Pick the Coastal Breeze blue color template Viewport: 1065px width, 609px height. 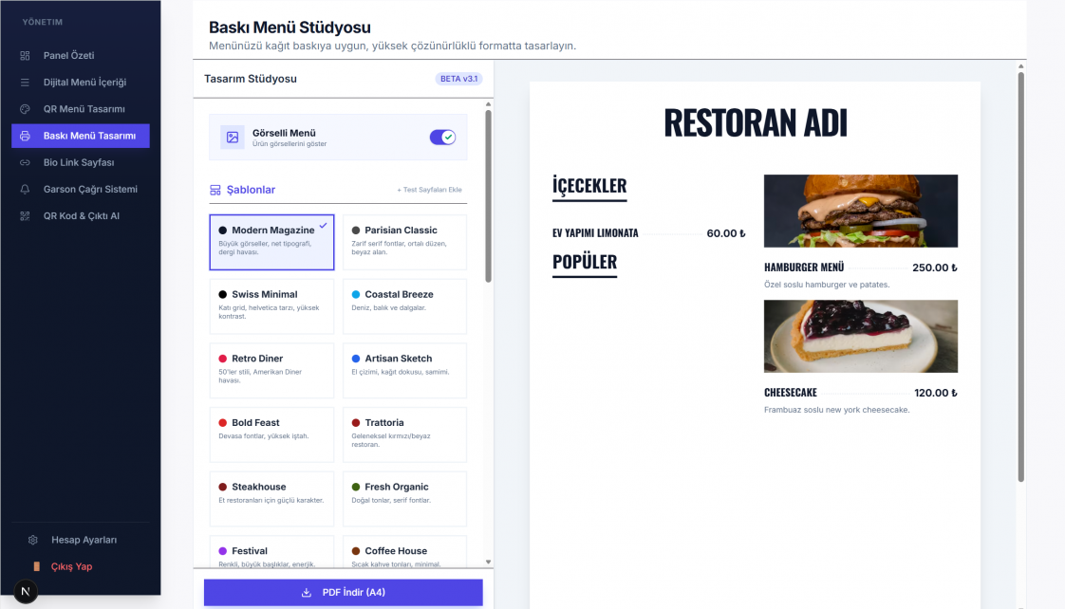click(x=404, y=305)
